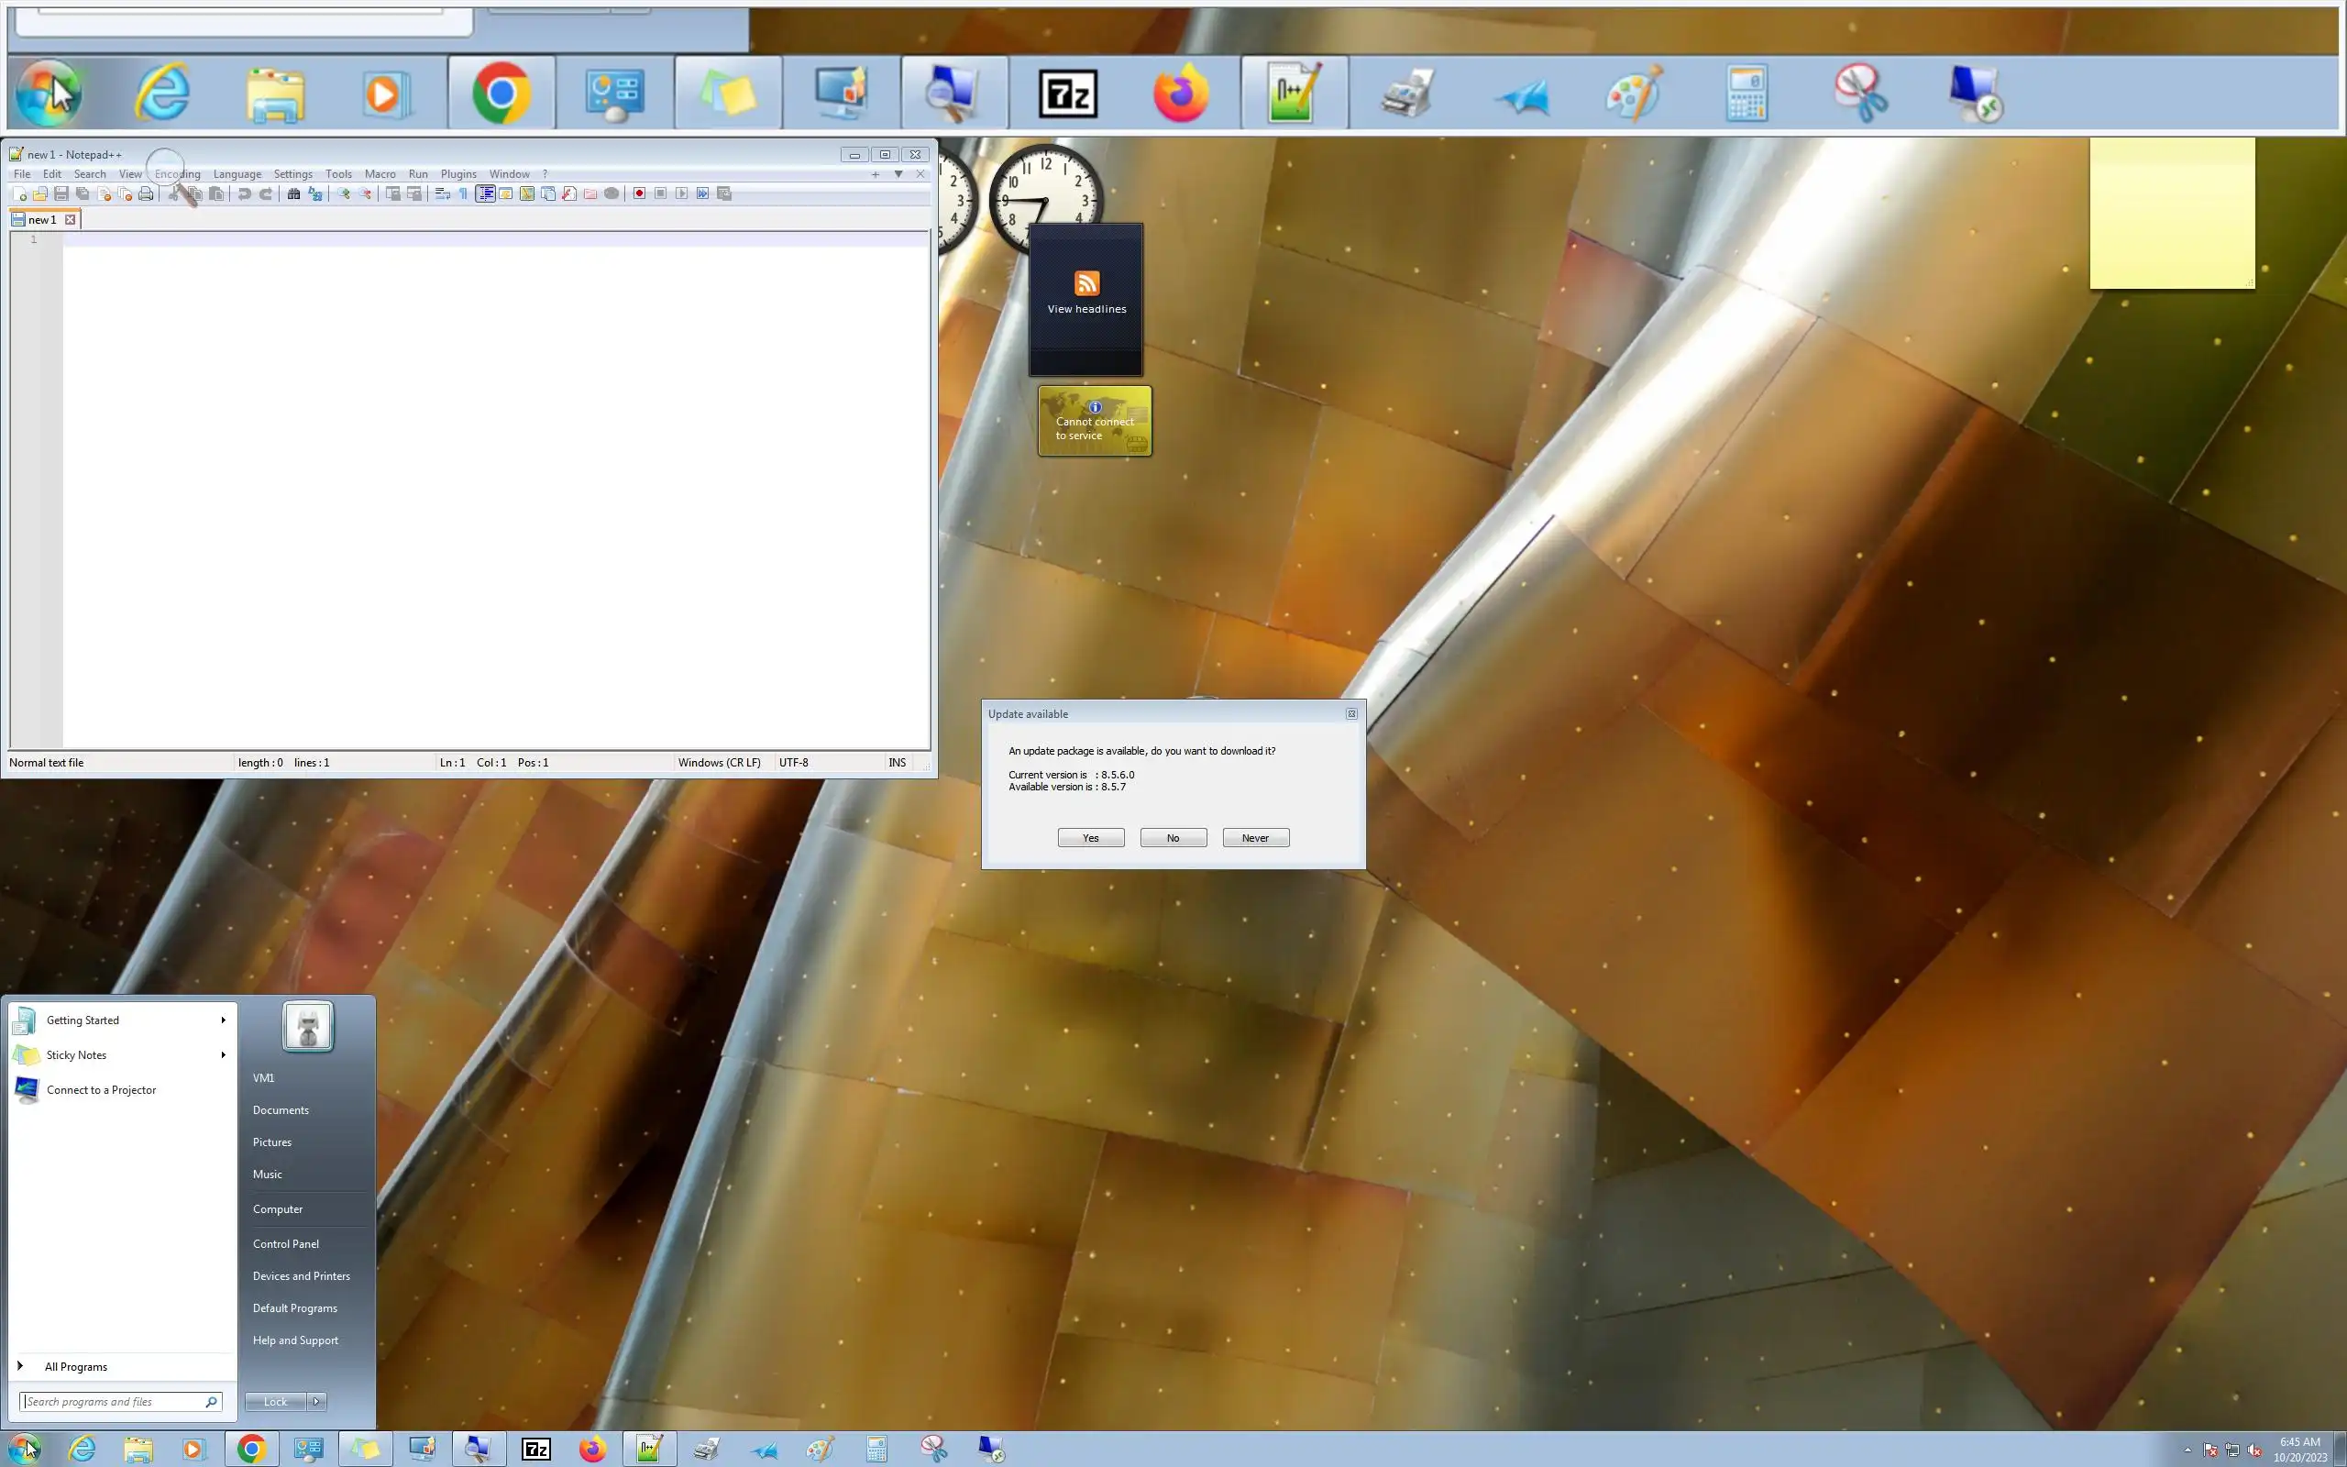Click Never in the Update dialog
The width and height of the screenshot is (2347, 1467).
coord(1255,837)
